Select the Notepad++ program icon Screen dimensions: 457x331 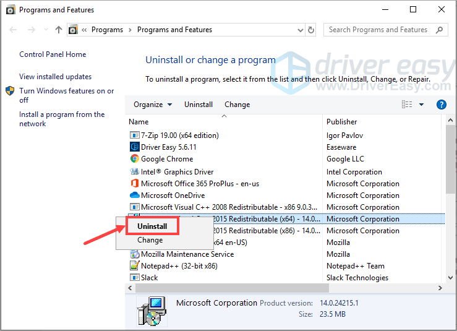coord(135,266)
